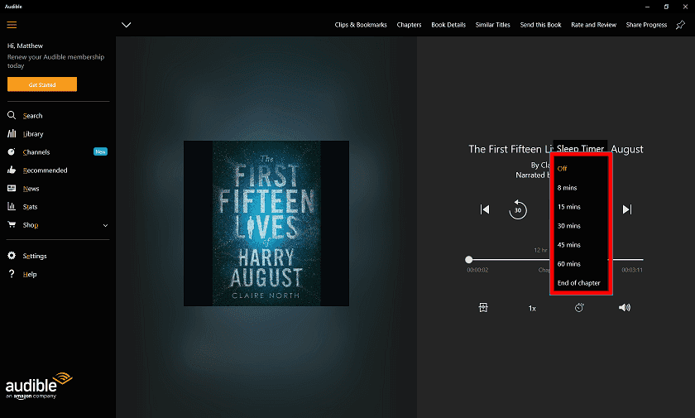Click the Settings gear icon
This screenshot has height=418, width=695.
coord(12,255)
